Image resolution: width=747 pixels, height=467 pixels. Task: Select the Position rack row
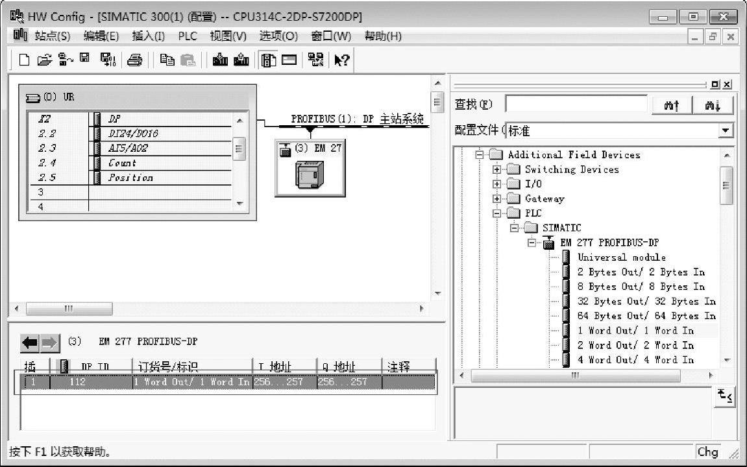pos(130,178)
